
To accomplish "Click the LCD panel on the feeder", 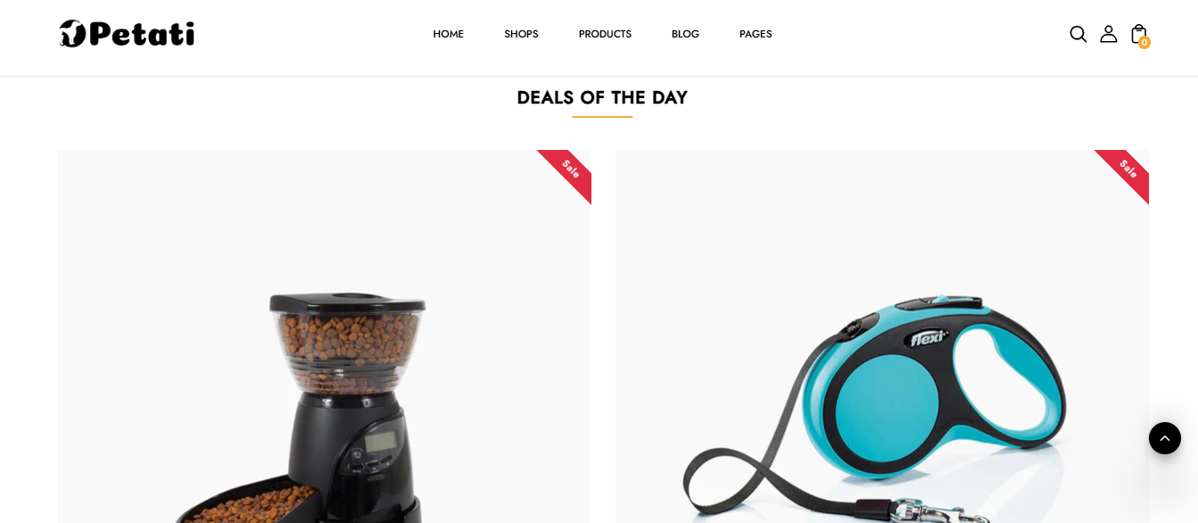I will click(381, 441).
